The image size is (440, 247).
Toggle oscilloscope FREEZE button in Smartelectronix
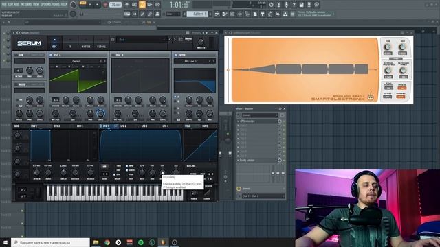401,88
